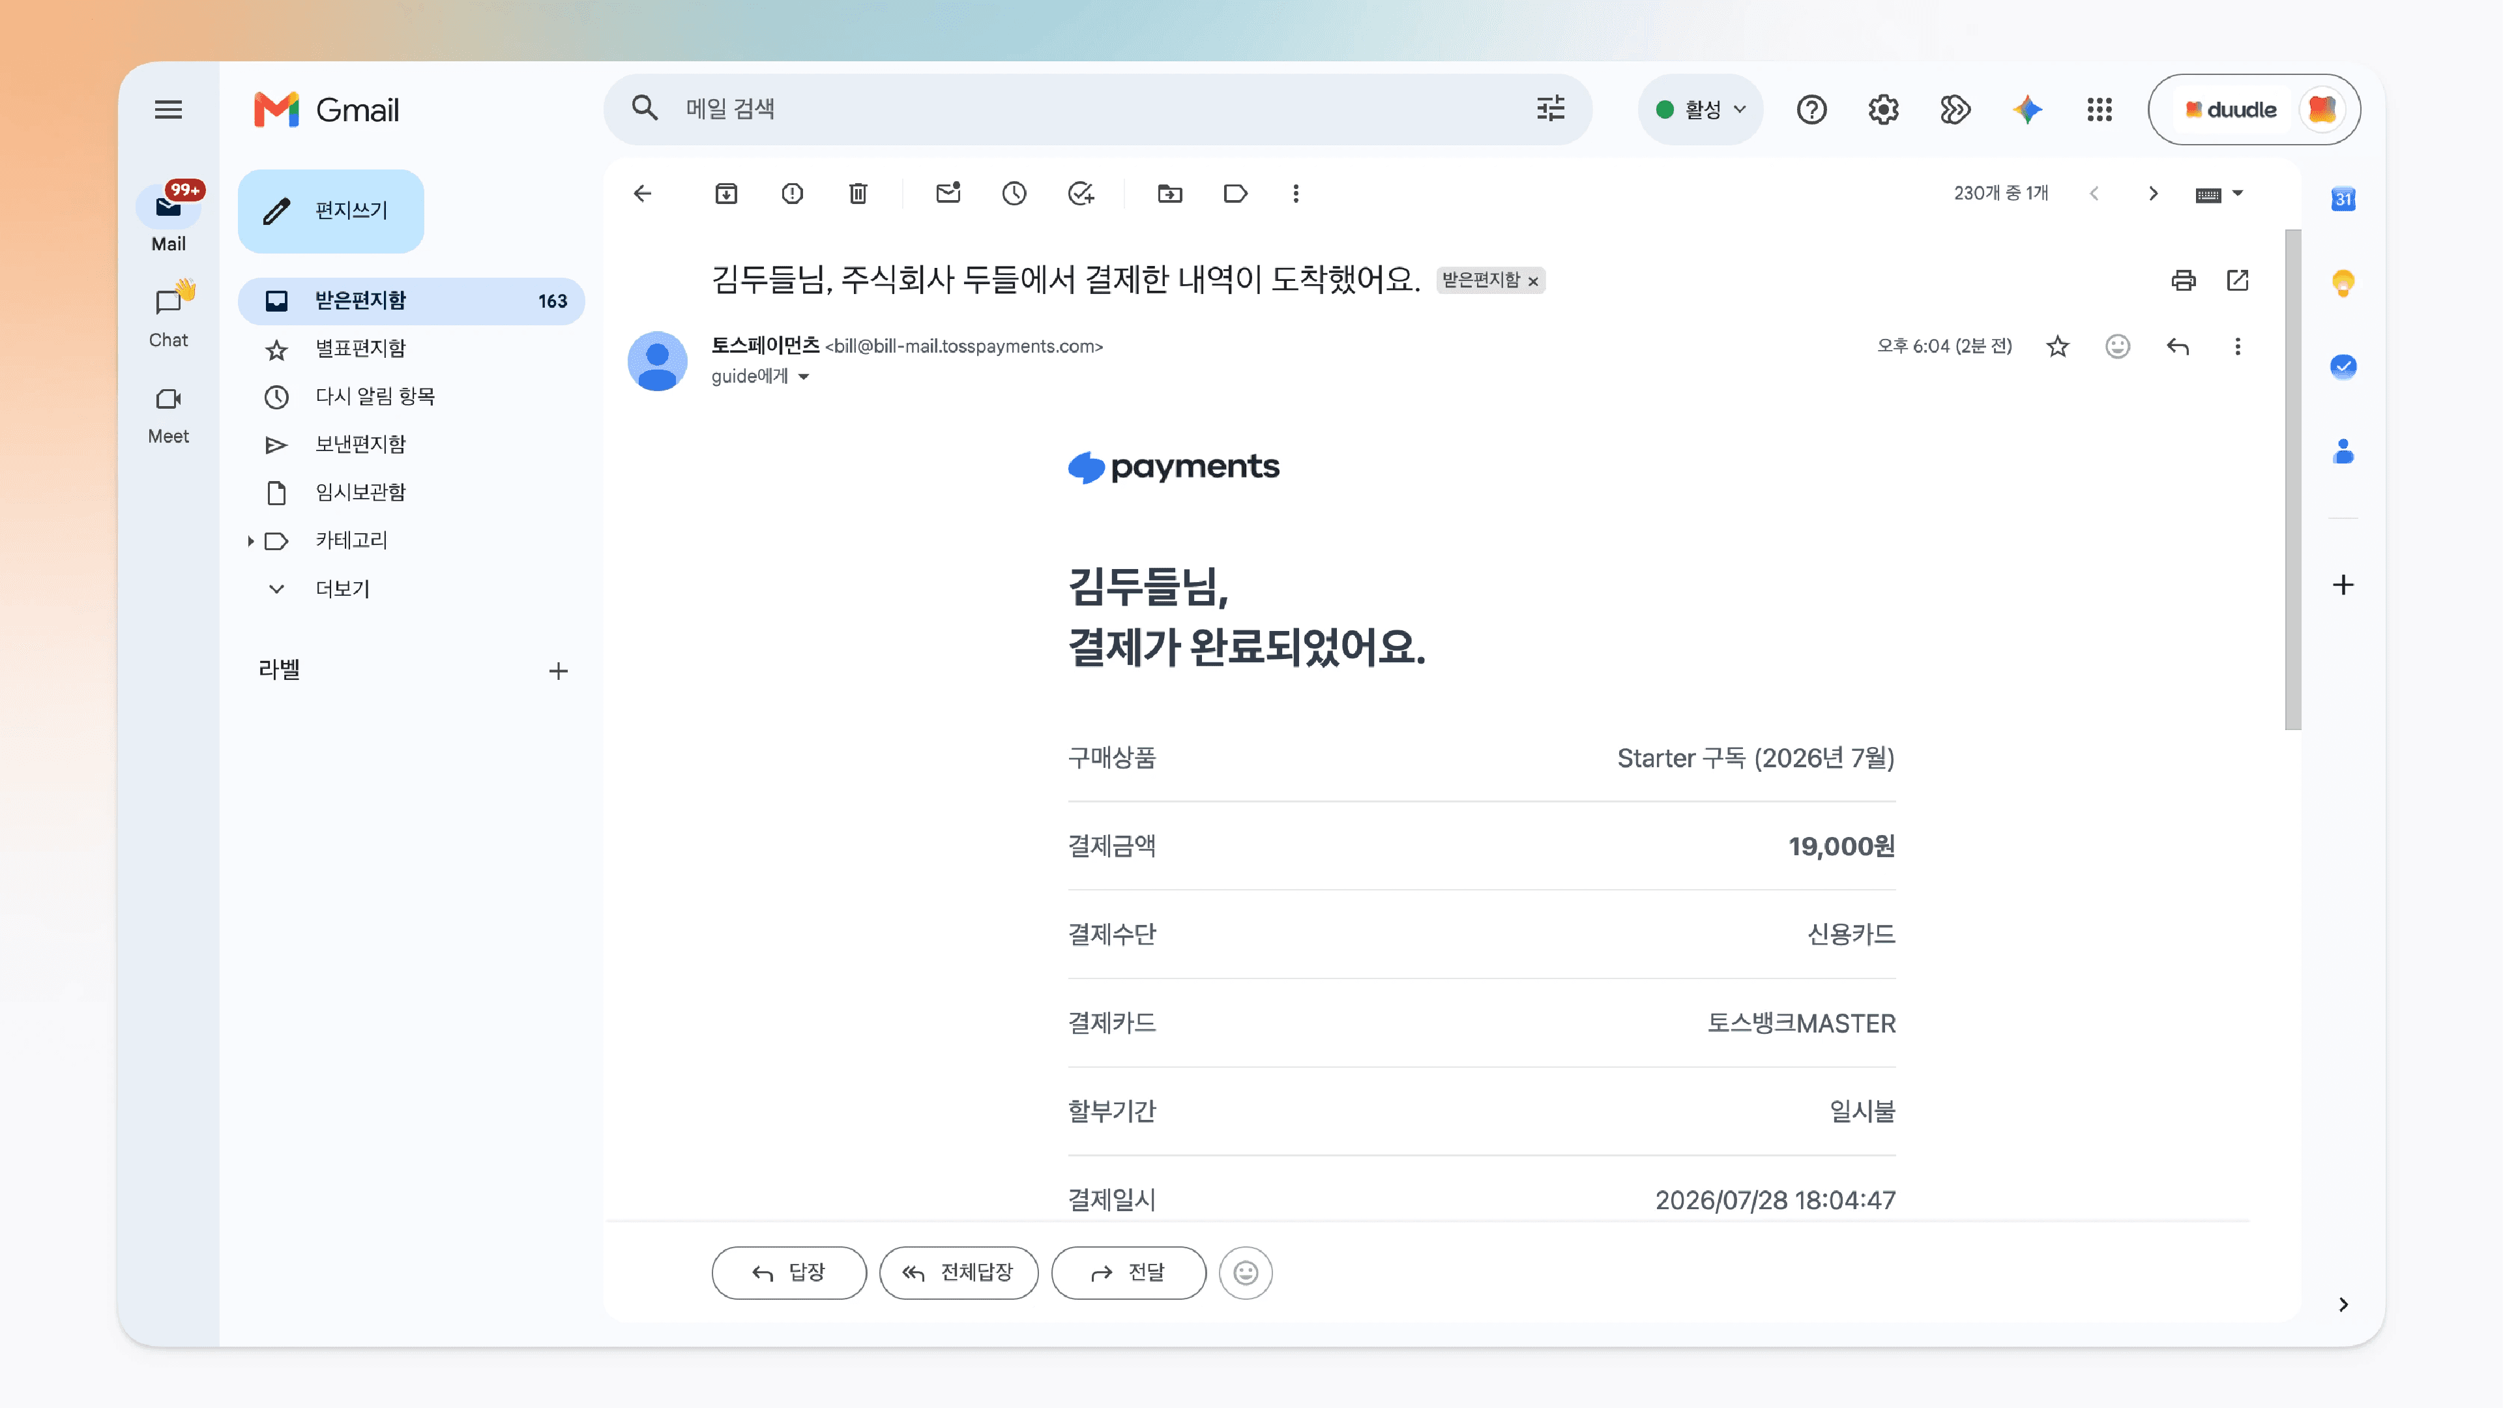Open Google Tasks side panel
Screen dimensions: 2503x1408
click(2343, 367)
